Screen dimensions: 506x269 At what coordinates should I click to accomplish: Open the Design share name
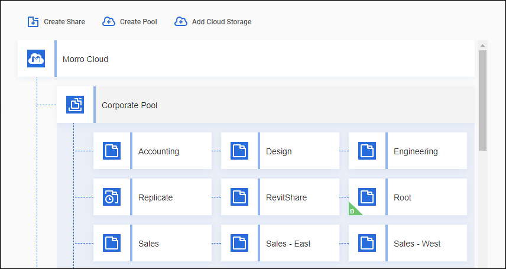pyautogui.click(x=279, y=151)
